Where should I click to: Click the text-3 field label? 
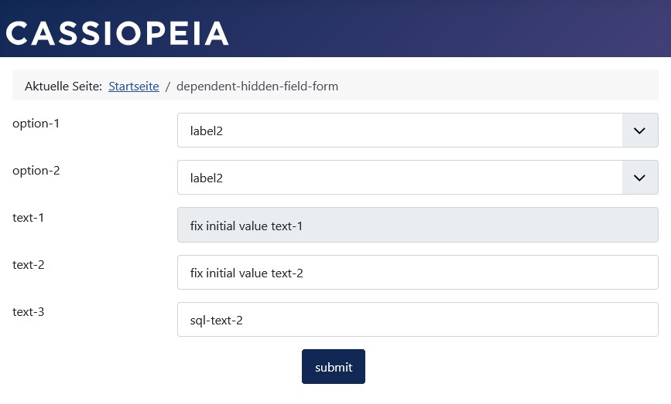28,312
